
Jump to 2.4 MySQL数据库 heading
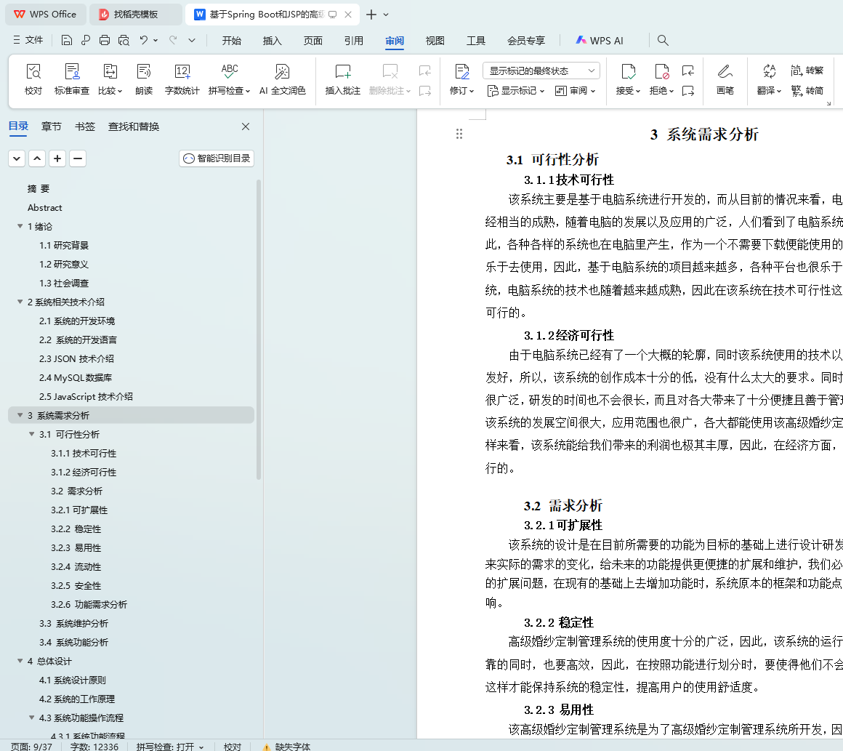76,377
